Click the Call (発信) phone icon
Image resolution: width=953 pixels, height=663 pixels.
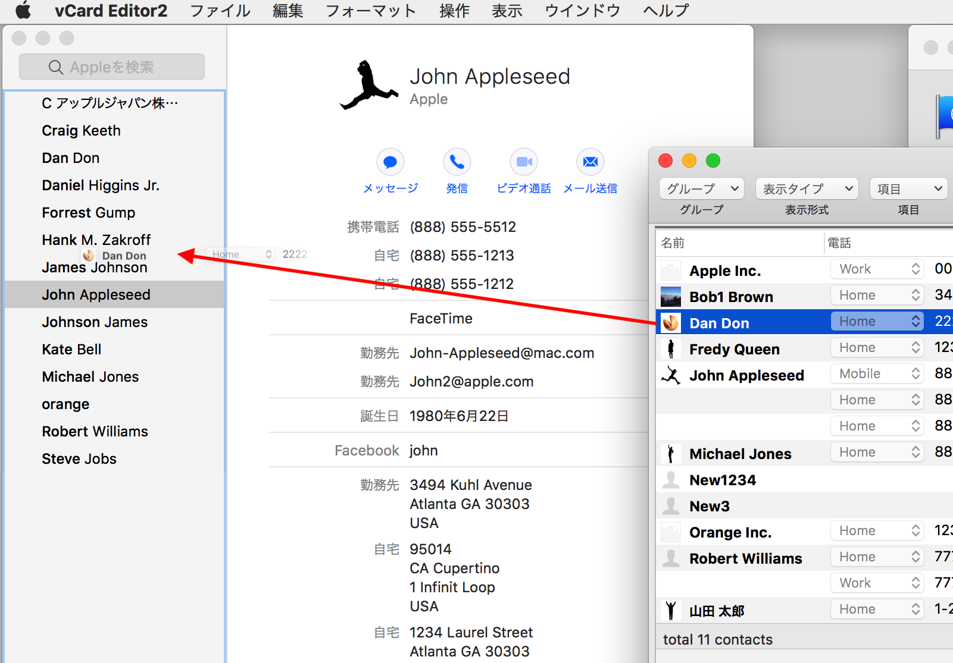pos(457,162)
